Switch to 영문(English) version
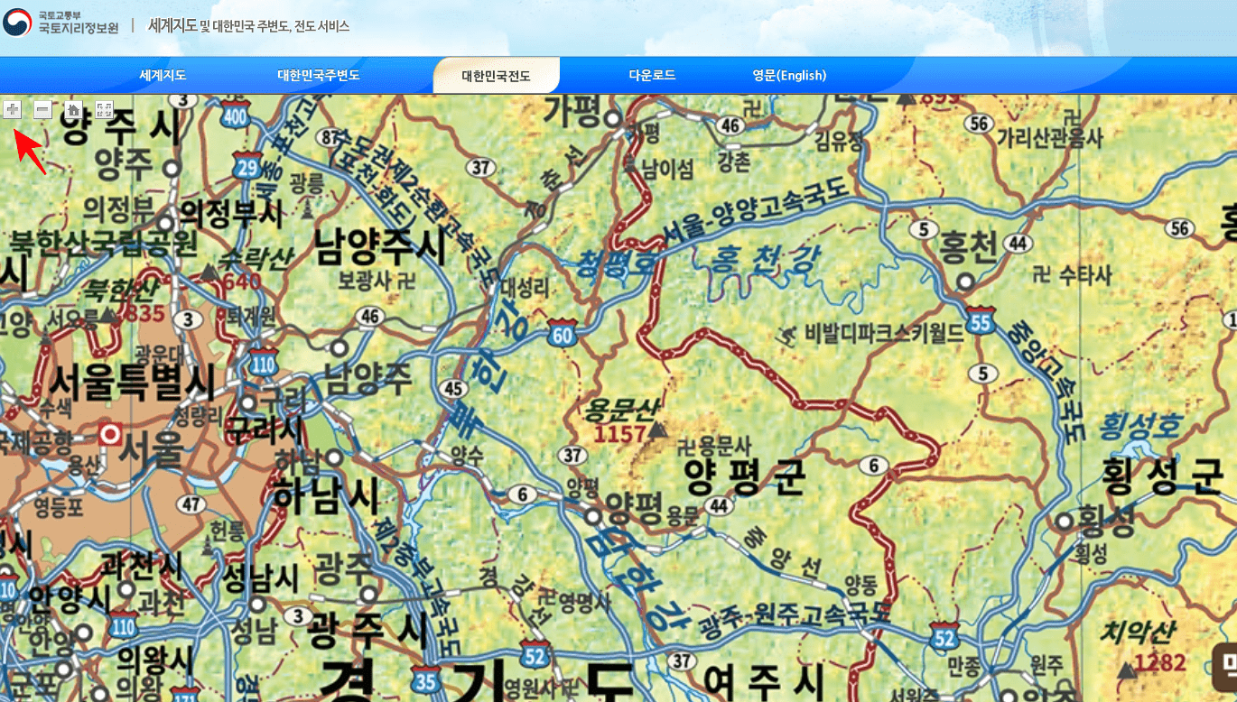Image resolution: width=1237 pixels, height=702 pixels. click(789, 76)
